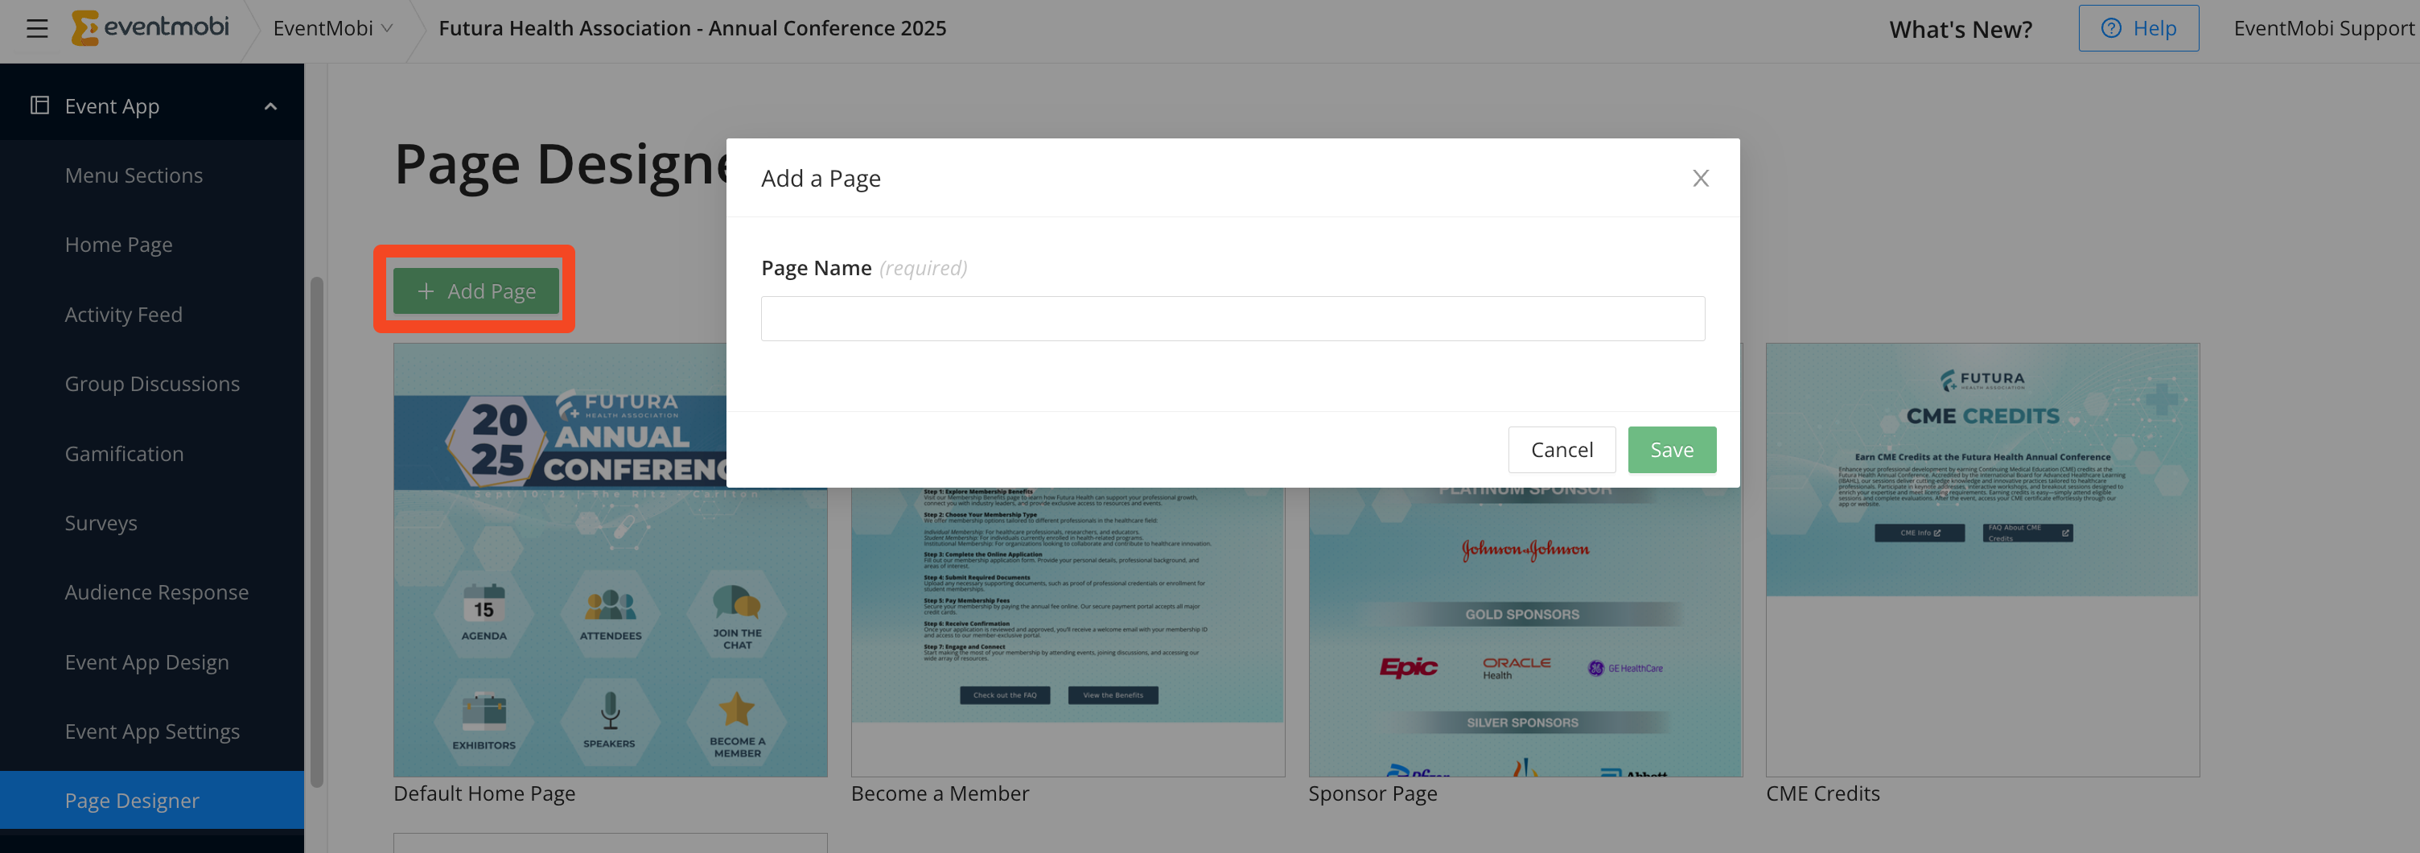Click Save in Add a Page dialog

click(1671, 450)
